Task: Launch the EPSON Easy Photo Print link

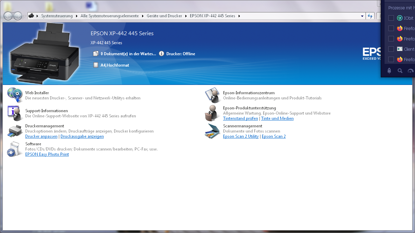Action: (47, 154)
